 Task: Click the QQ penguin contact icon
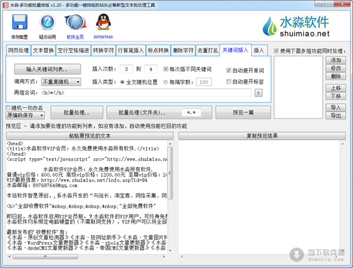(103, 22)
